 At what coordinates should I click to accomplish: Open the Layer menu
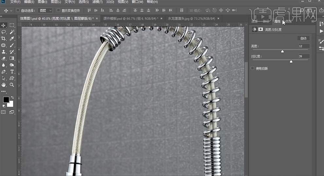pos(56,2)
